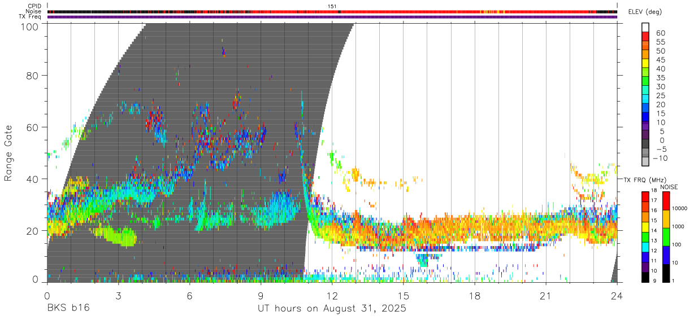Select the CPID value 151

pyautogui.click(x=332, y=6)
